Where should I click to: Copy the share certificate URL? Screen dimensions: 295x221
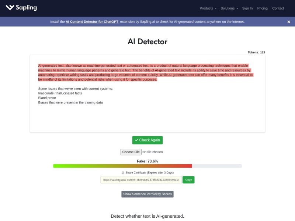[188, 180]
